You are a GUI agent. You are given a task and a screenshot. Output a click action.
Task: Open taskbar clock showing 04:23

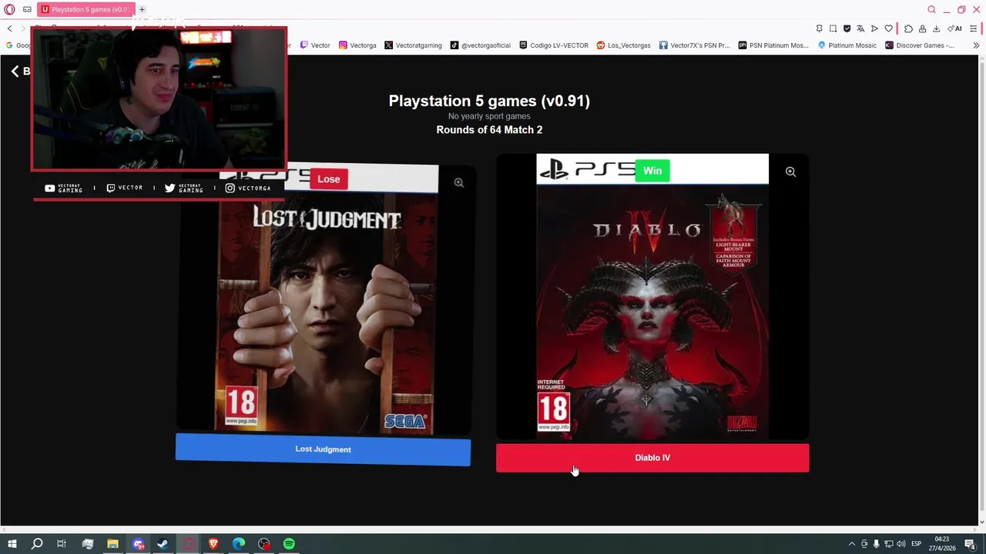942,544
